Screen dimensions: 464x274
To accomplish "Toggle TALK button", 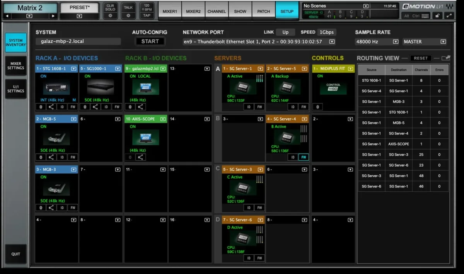I will [128, 7].
